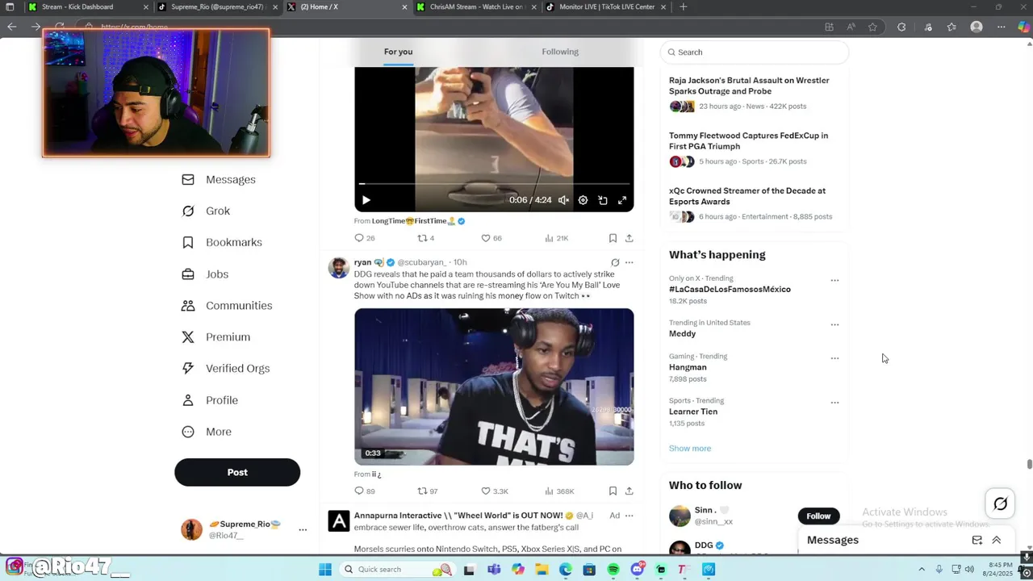This screenshot has width=1033, height=581.
Task: Seek on the top video's progress bar
Action: [494, 184]
